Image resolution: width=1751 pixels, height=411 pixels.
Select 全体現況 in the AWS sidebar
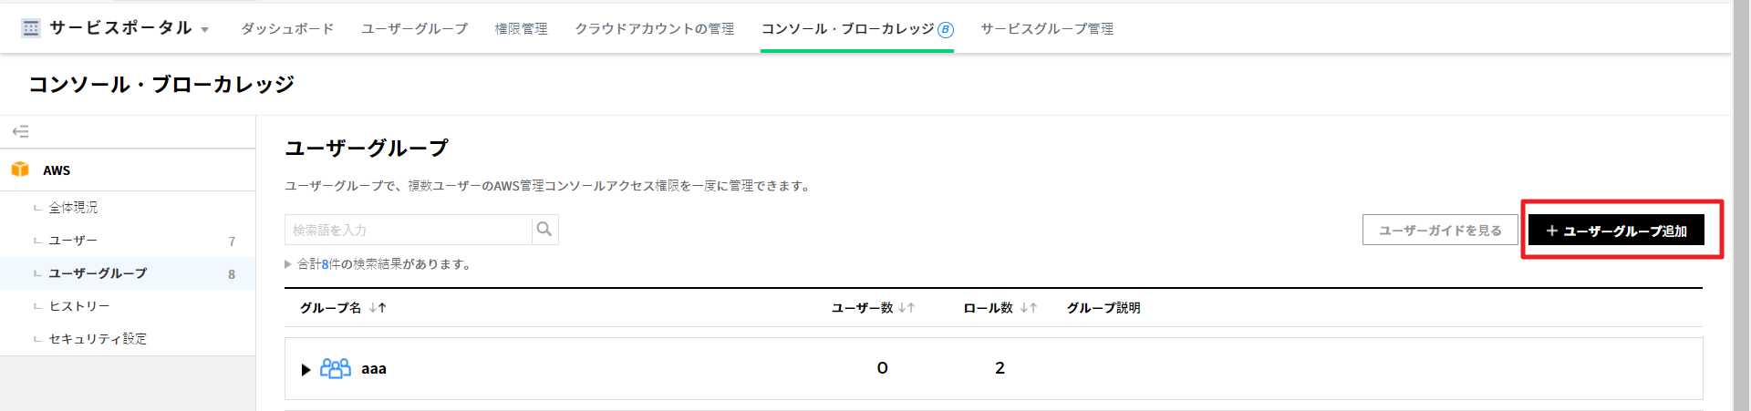73,208
